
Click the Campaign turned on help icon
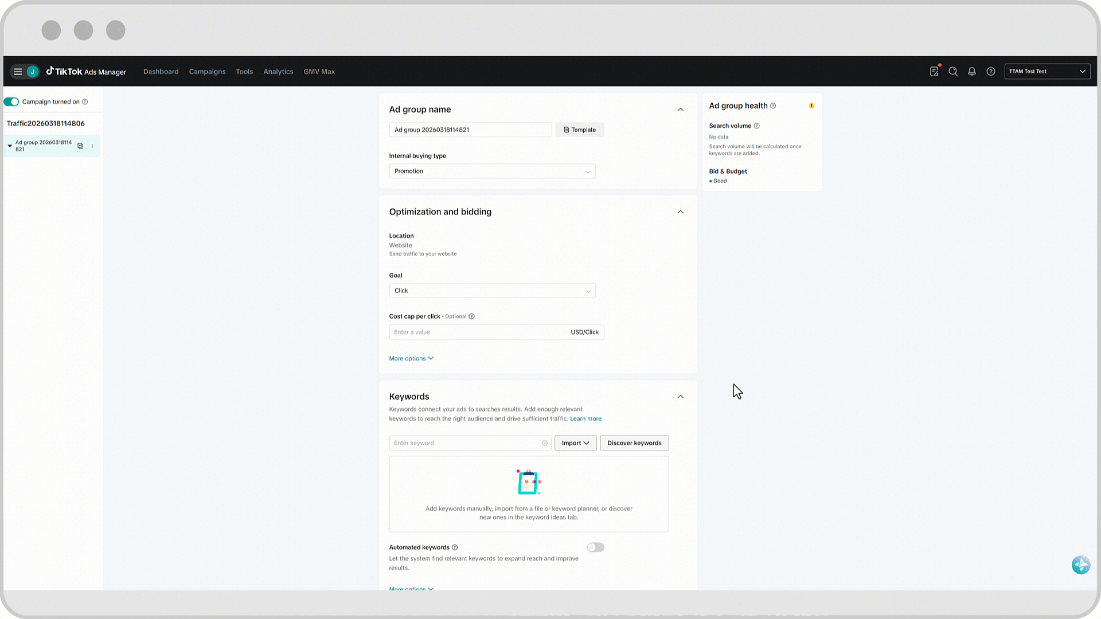coord(85,101)
